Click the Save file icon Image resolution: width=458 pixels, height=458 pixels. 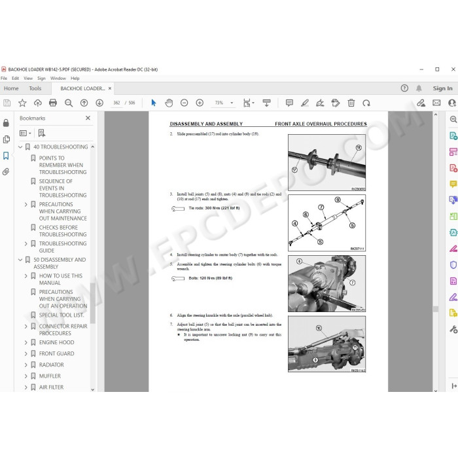[7, 103]
